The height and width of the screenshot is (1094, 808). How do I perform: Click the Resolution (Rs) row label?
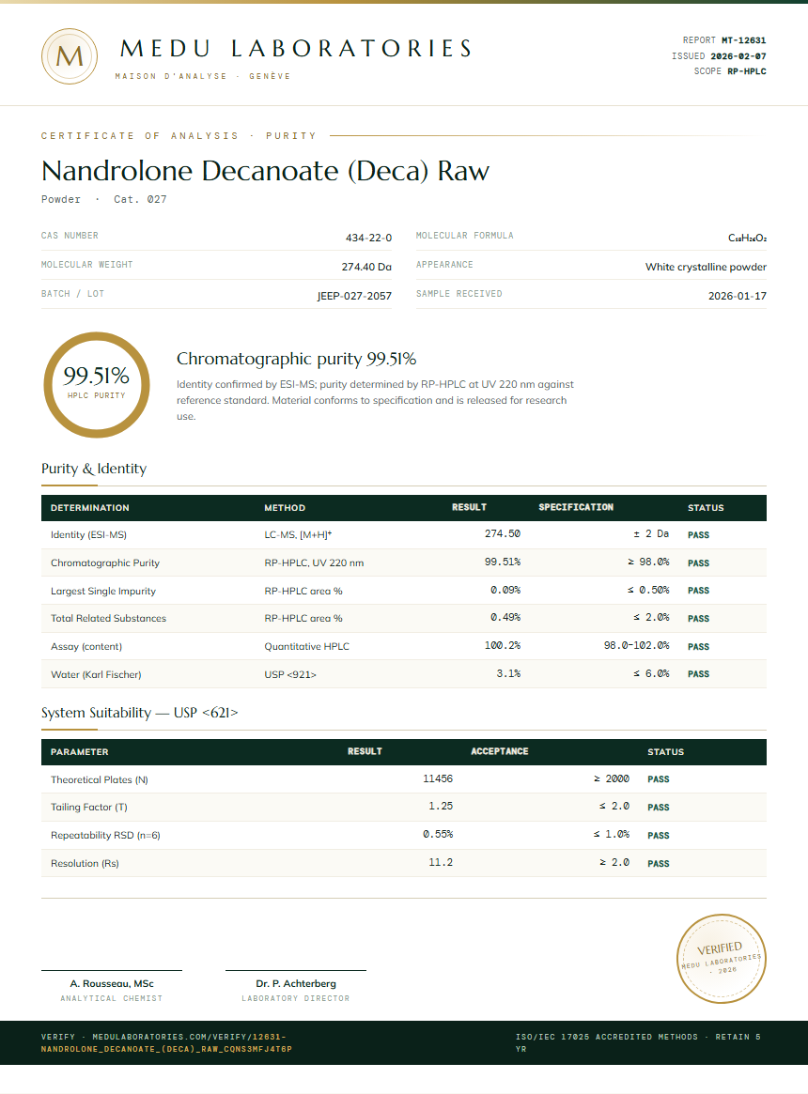pos(85,864)
